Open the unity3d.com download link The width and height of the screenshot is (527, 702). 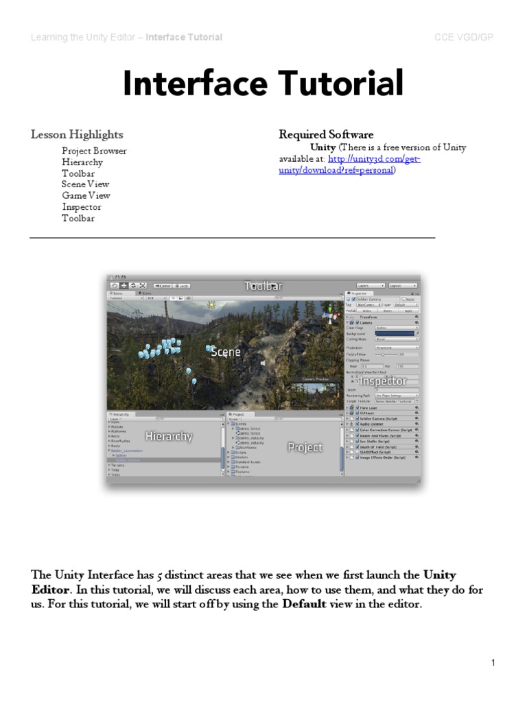(349, 165)
